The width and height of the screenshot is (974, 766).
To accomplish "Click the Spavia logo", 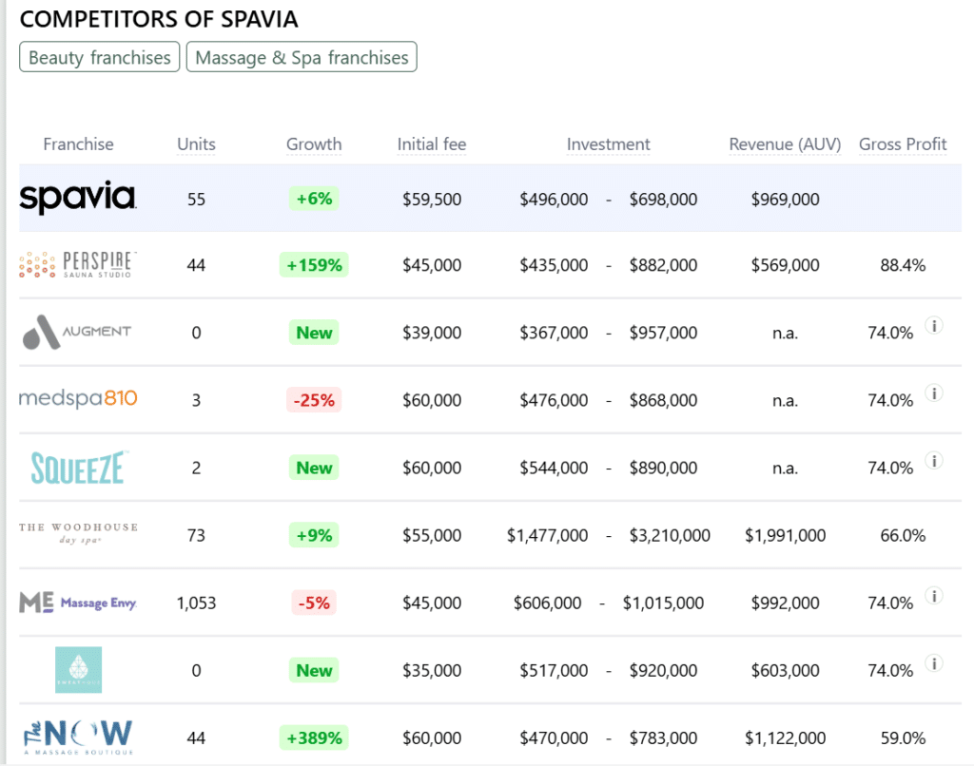I will 78,198.
